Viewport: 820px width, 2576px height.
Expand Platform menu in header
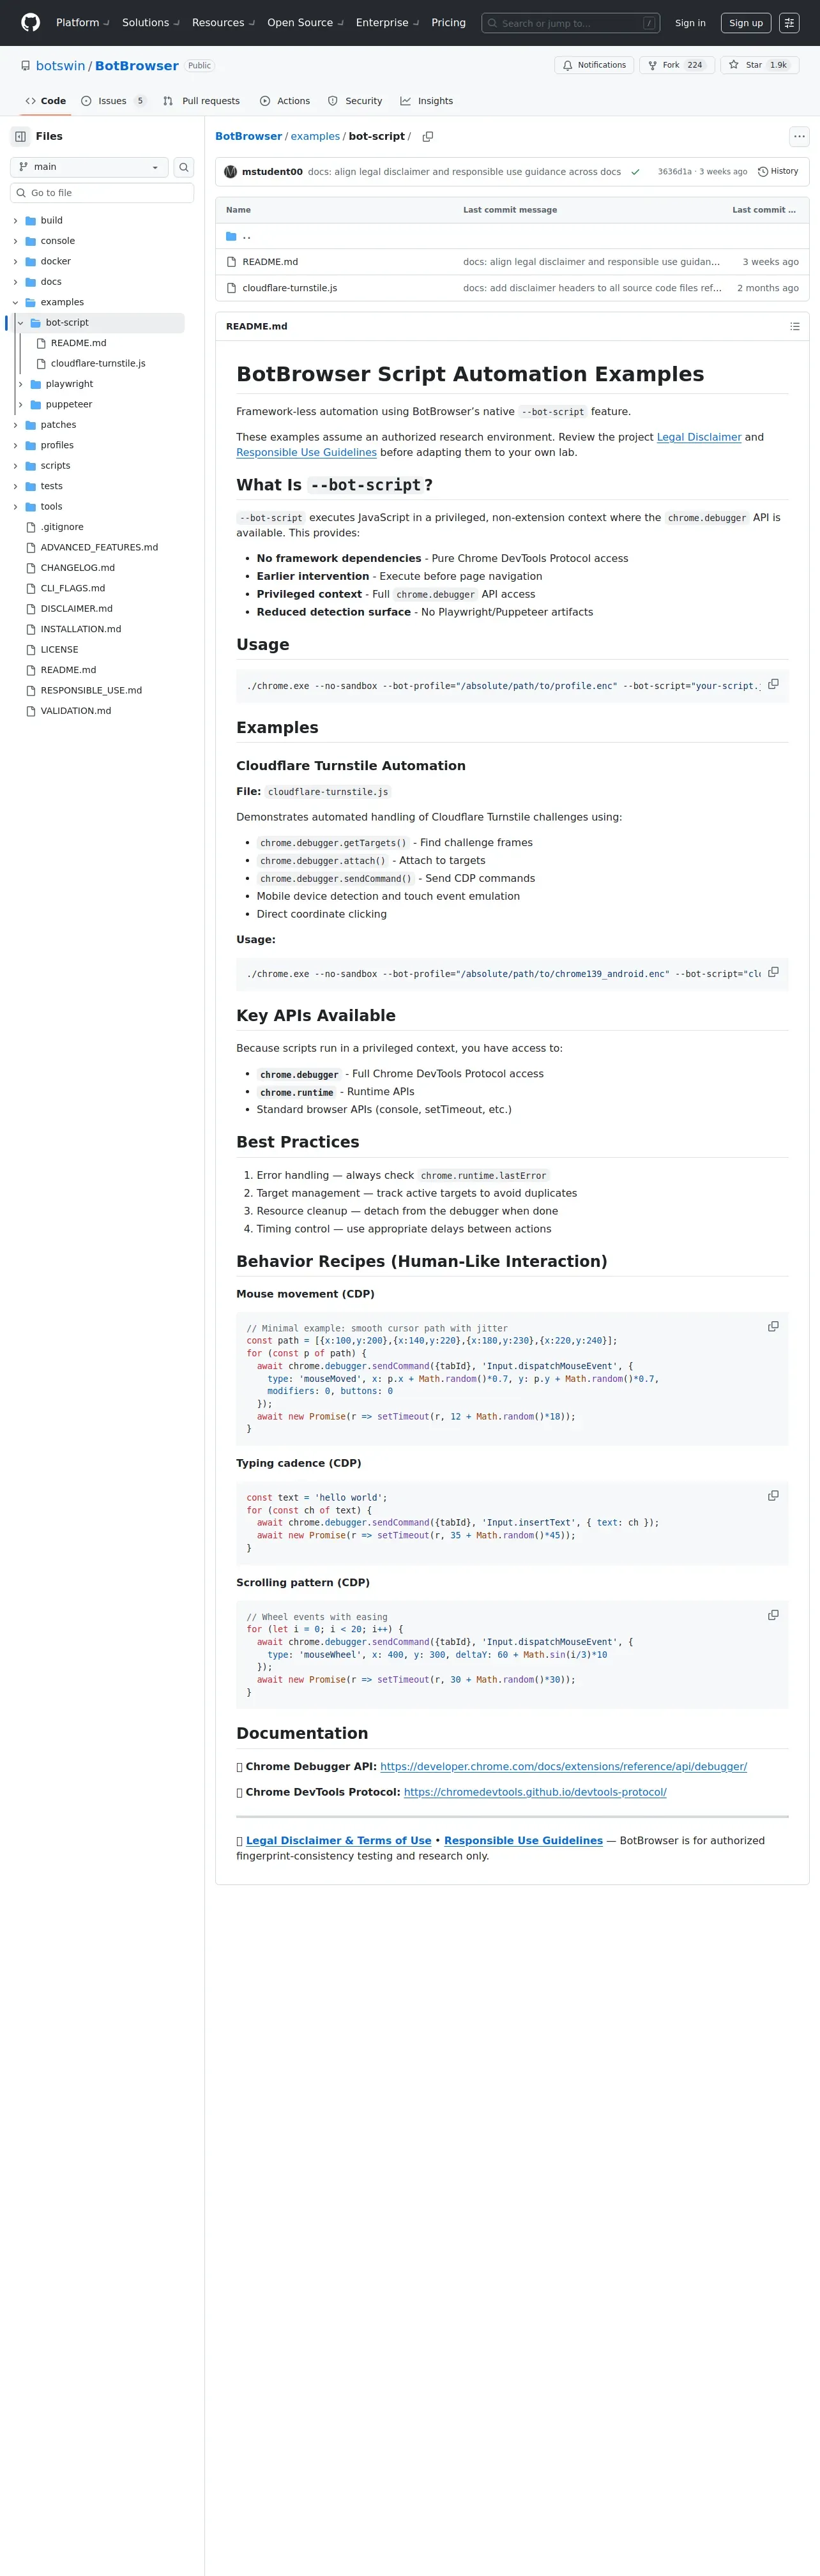coord(83,22)
